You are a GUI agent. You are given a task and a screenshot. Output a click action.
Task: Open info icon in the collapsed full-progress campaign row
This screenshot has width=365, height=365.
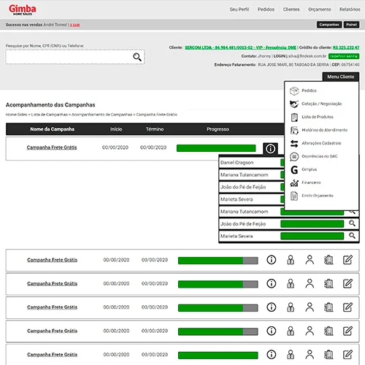[272, 355]
